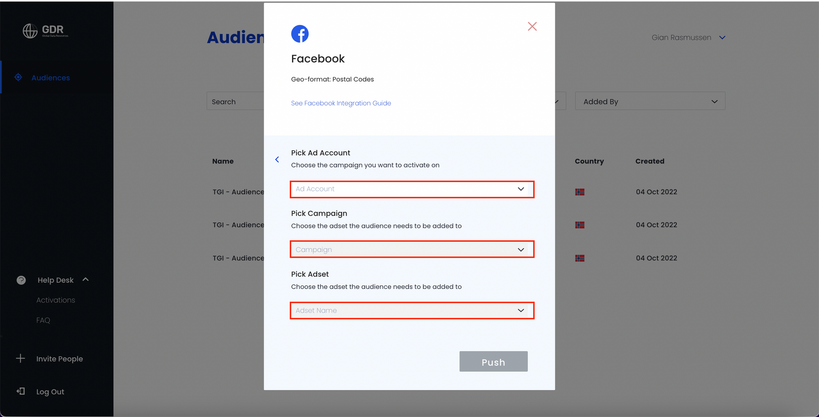The image size is (819, 417).
Task: Click the Norway flag in first audience row
Action: [580, 192]
